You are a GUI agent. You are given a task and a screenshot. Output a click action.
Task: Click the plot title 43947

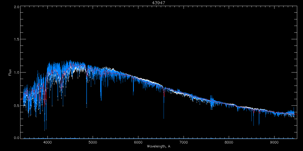pos(159,3)
